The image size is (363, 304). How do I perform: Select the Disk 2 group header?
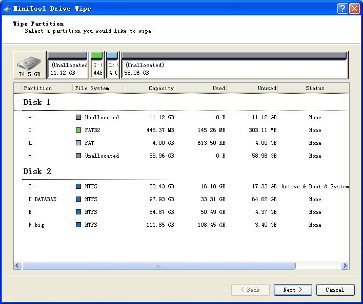pyautogui.click(x=181, y=171)
